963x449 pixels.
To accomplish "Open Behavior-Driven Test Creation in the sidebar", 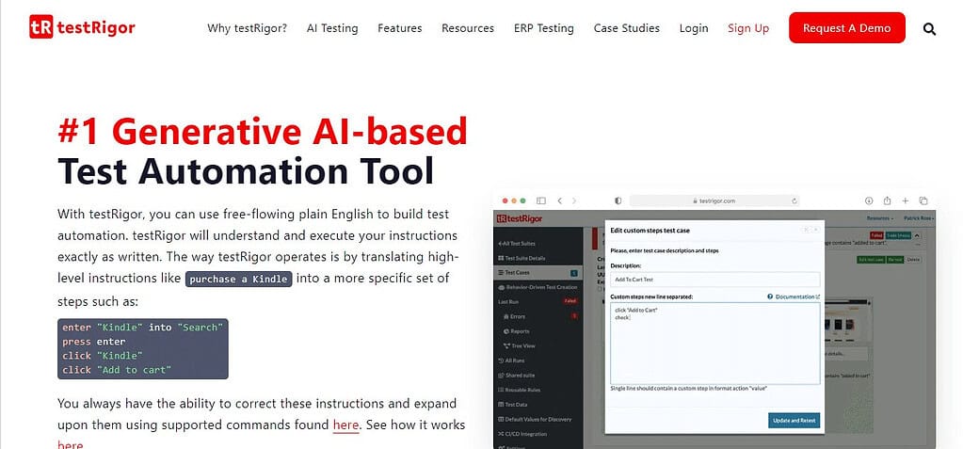I will [538, 287].
